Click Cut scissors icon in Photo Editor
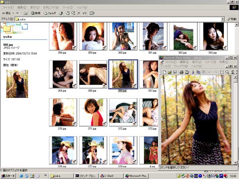The height and width of the screenshot is (179, 239). tap(193, 72)
